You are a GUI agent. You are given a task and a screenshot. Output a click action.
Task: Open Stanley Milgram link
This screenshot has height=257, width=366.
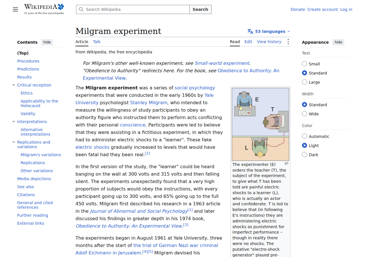click(149, 103)
